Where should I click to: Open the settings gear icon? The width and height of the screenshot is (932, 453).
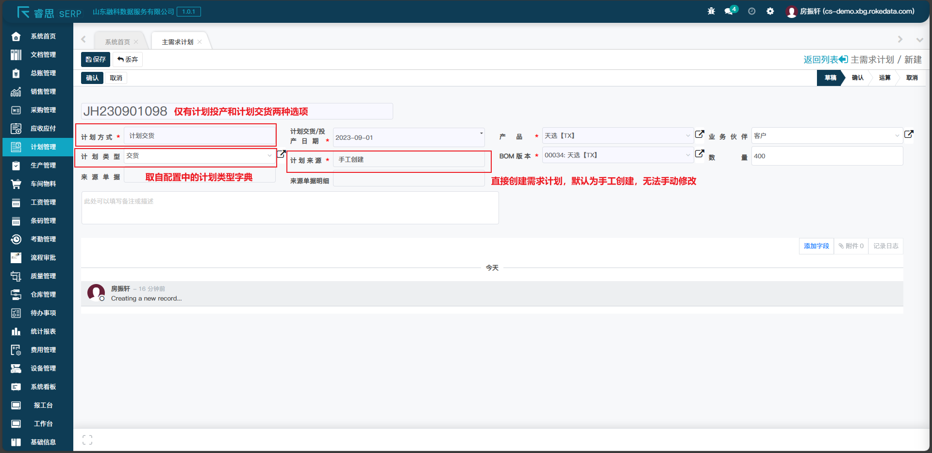(x=770, y=11)
